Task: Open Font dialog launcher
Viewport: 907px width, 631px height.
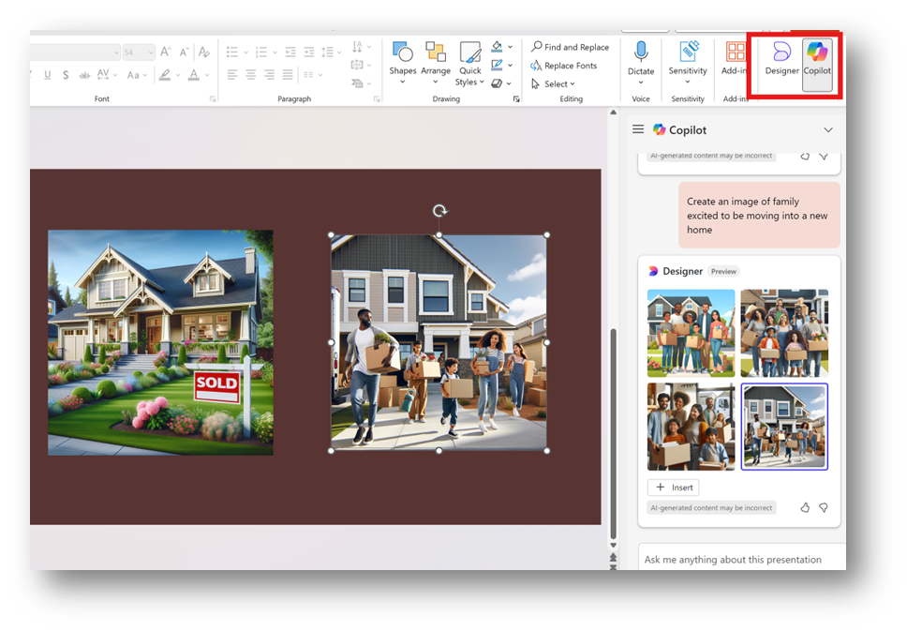Action: (x=213, y=99)
